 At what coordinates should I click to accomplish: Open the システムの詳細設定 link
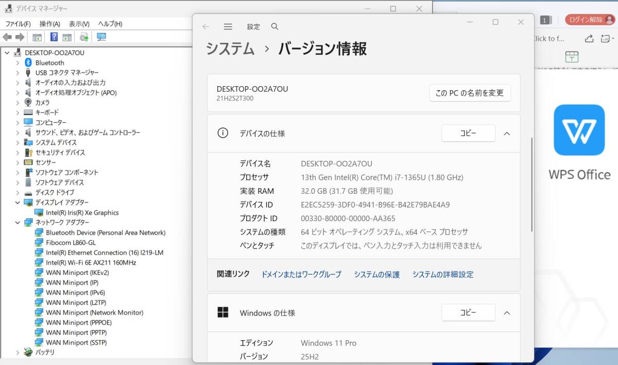442,275
